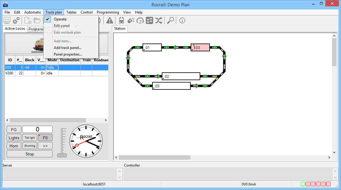
Task: Click green signal arrow left of block 02
Action: coord(159,76)
